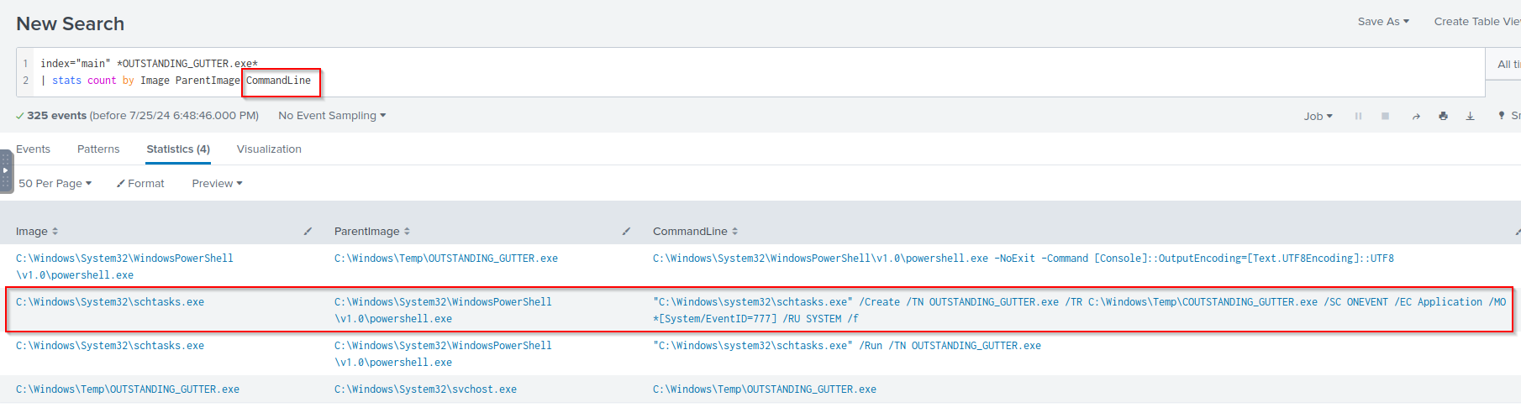Click the pencil icon for ParentImage column
This screenshot has width=1521, height=418.
point(626,231)
